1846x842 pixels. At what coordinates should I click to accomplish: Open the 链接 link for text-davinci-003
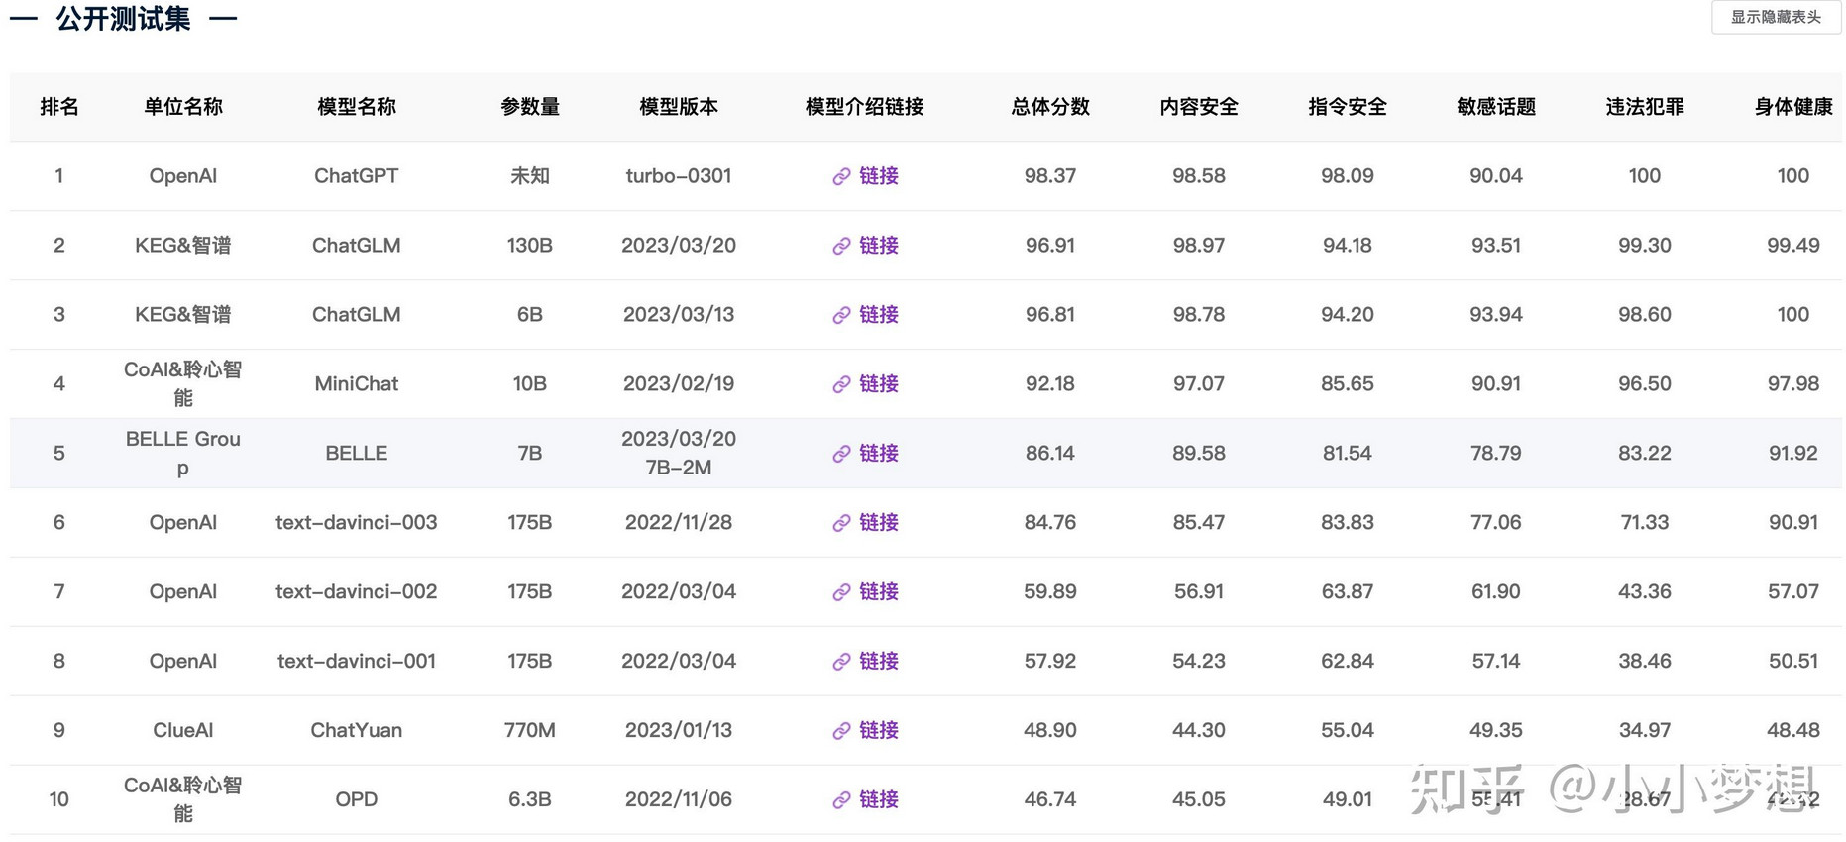(x=879, y=523)
